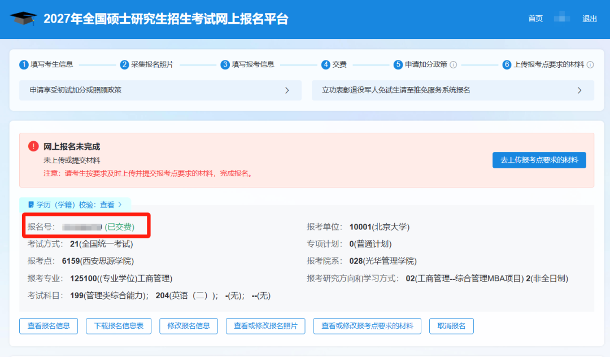Click step 6 circle 上传报考点要求的材料
Image resolution: width=610 pixels, height=357 pixels.
(507, 64)
